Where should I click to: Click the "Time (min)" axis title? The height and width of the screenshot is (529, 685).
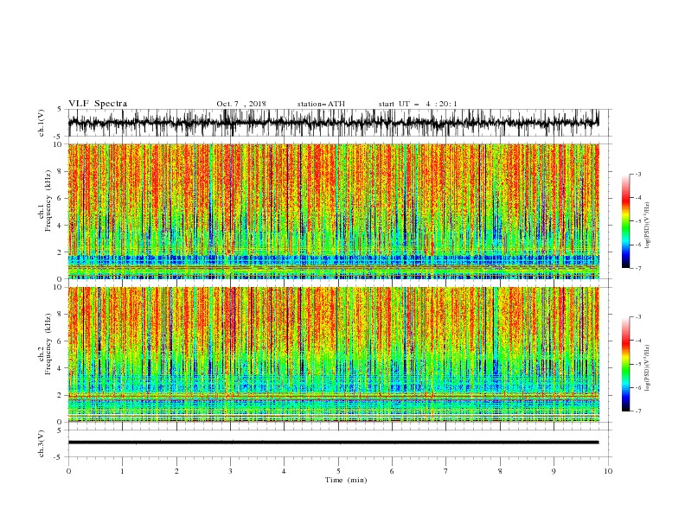tap(346, 480)
